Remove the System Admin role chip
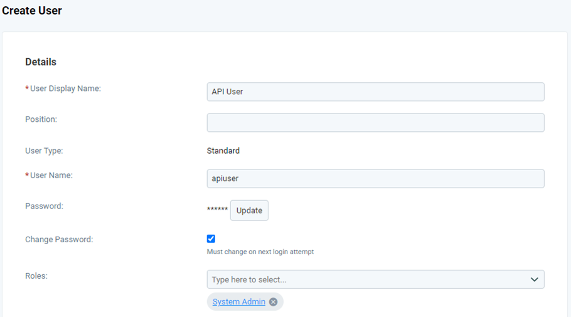 [x=273, y=302]
